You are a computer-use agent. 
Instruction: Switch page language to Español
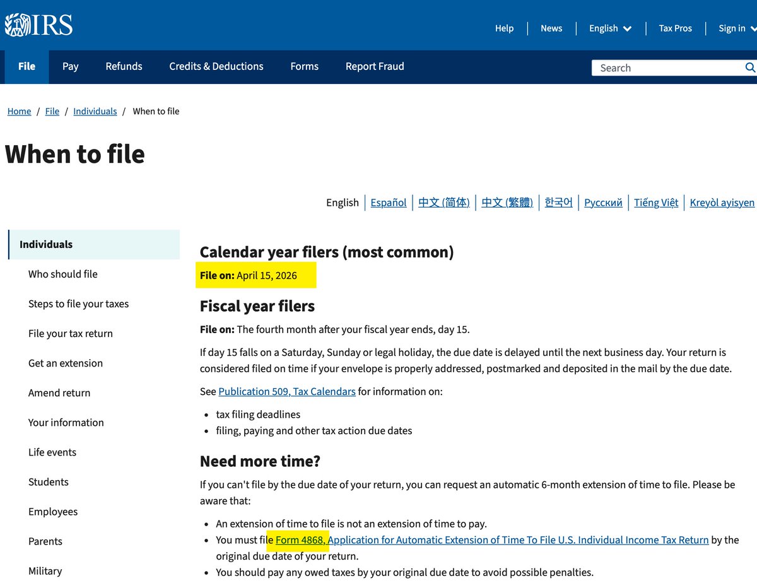click(x=389, y=203)
